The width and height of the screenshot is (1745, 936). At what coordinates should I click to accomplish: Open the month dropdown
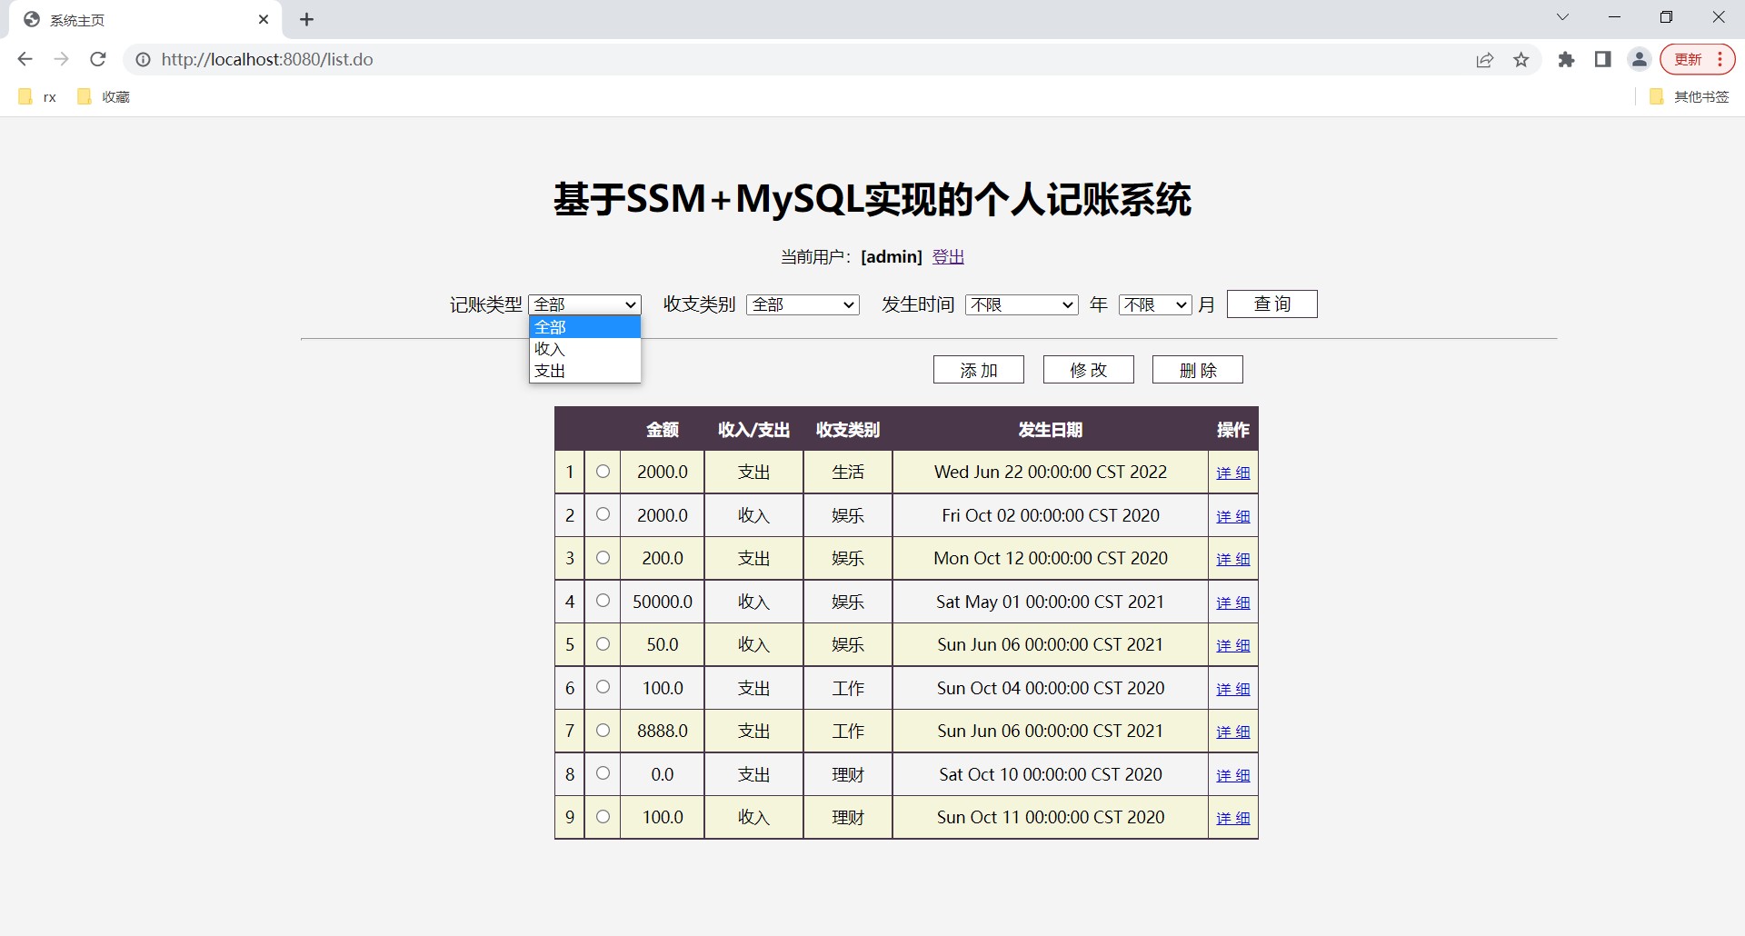1155,304
